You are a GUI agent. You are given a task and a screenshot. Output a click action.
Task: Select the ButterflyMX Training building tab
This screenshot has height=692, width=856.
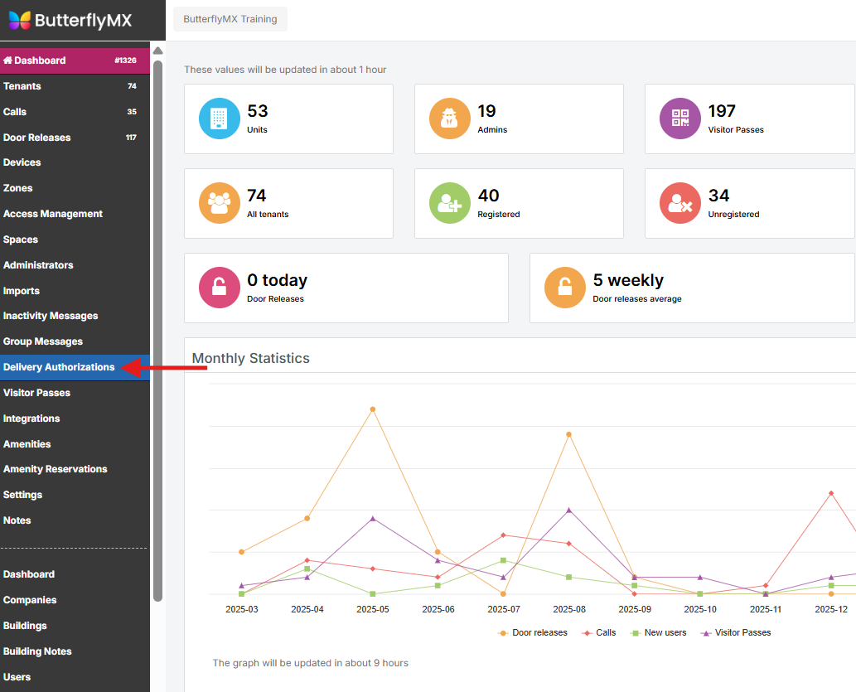(230, 19)
